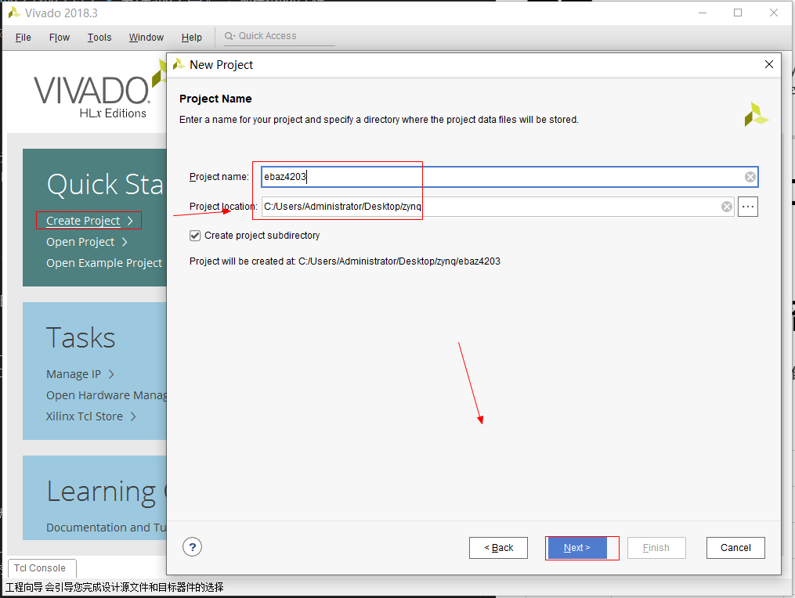Cancel the New Project wizard
Viewport: 795px width, 598px height.
click(x=735, y=548)
